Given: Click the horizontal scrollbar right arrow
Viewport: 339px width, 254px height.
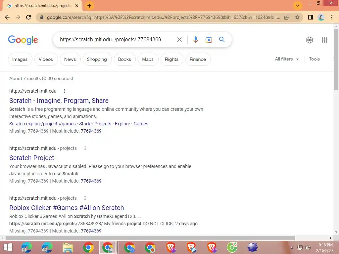Looking at the screenshot, I should pos(331,238).
